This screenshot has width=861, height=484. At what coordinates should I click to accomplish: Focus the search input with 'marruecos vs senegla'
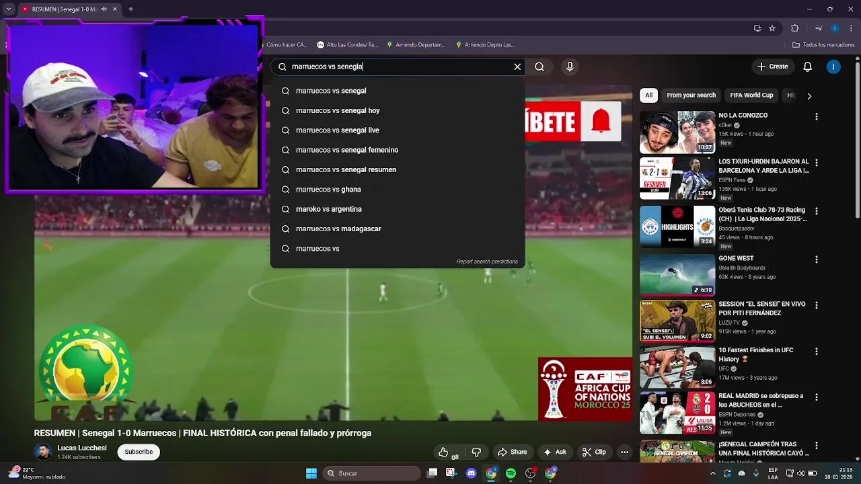pos(397,67)
